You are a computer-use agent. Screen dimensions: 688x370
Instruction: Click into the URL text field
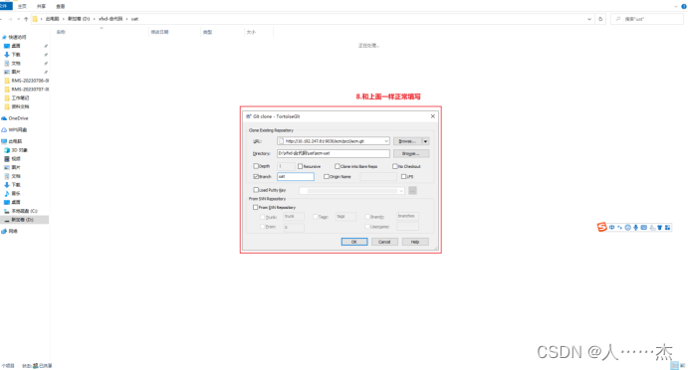333,141
